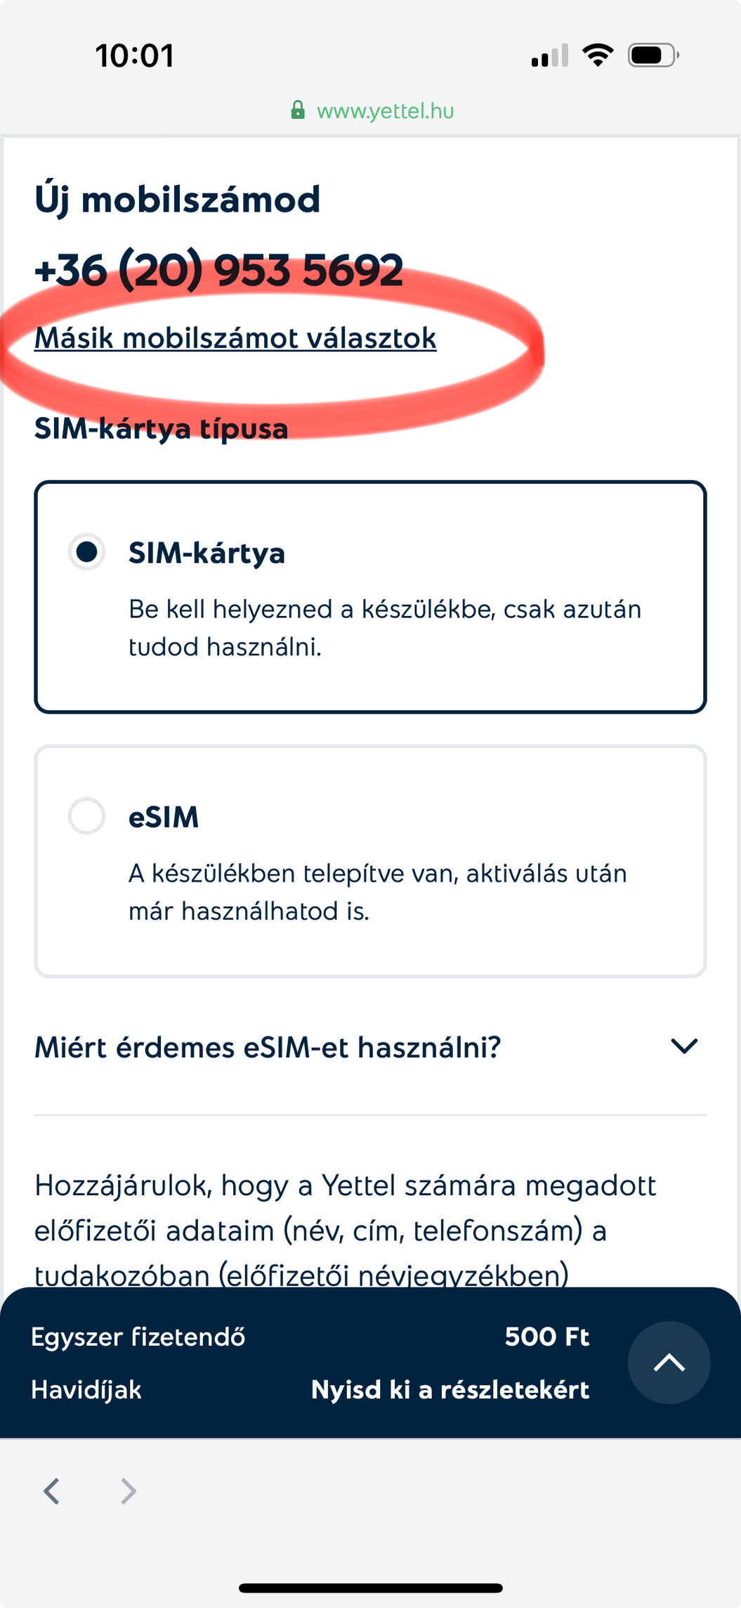Tap the phone number +36 (20) 953 5692
Screen dimensions: 741x1608
(219, 270)
